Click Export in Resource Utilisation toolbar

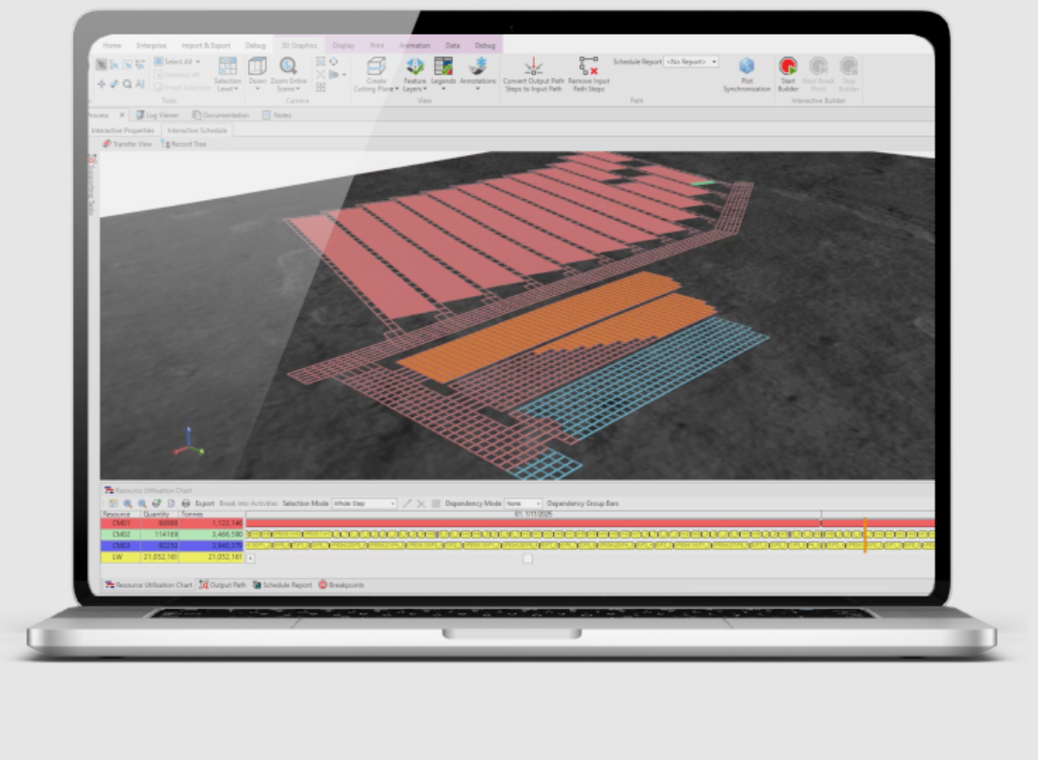[x=205, y=504]
